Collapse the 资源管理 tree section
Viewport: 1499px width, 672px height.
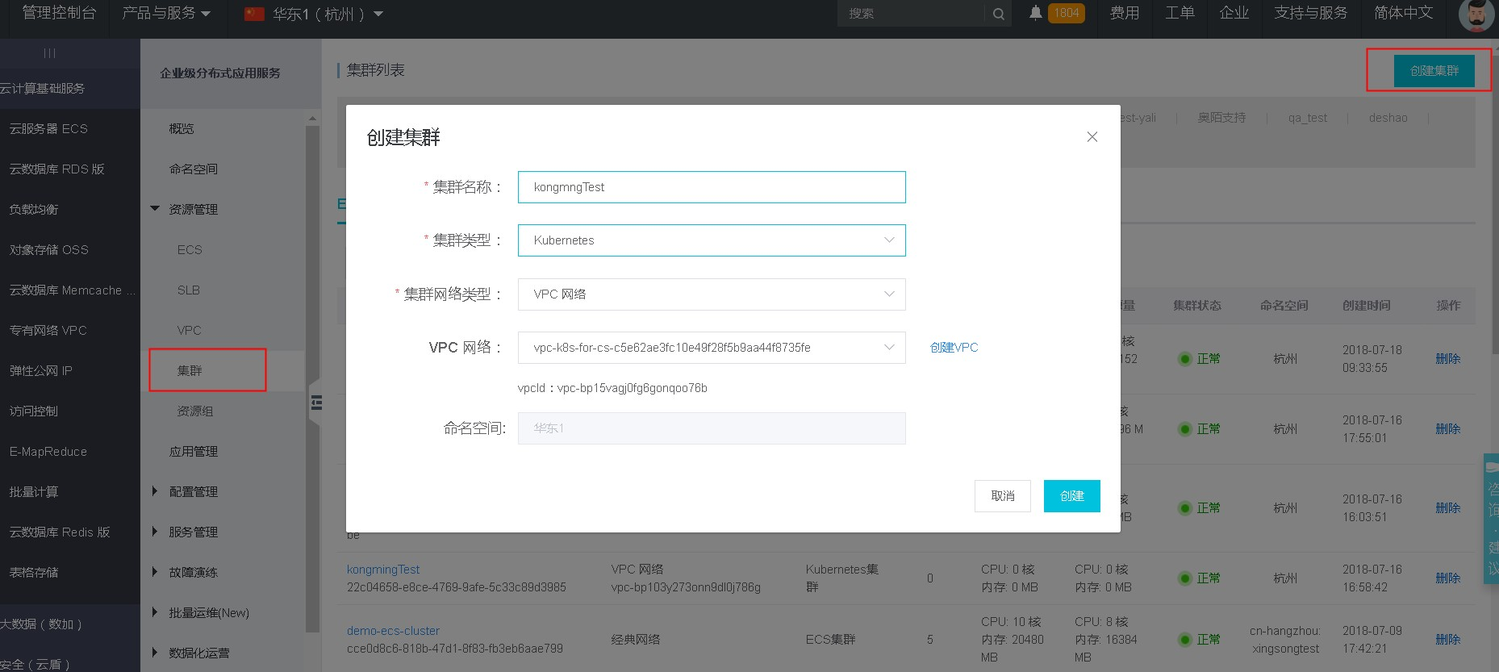click(155, 209)
